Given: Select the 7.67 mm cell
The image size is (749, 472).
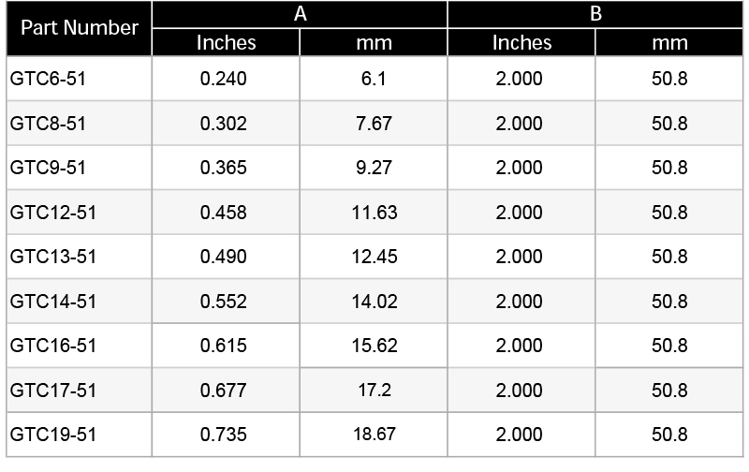Looking at the screenshot, I should (373, 124).
